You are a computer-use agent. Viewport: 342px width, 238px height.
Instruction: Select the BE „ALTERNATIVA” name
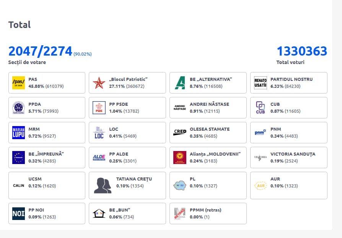tap(211, 79)
